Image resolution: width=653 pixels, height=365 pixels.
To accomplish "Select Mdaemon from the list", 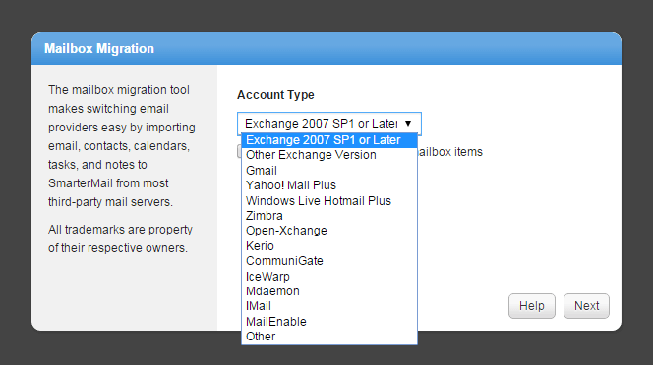I will (329, 291).
